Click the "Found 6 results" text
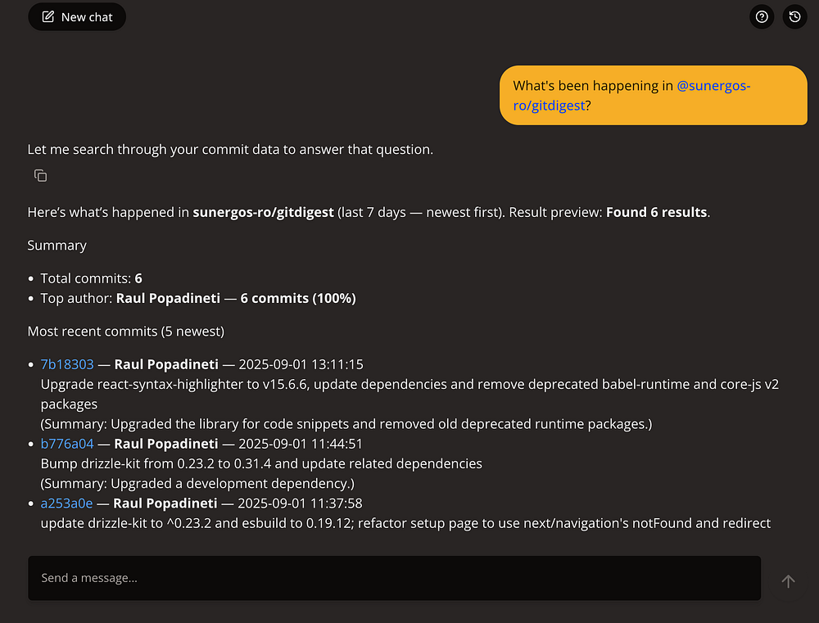 [656, 212]
